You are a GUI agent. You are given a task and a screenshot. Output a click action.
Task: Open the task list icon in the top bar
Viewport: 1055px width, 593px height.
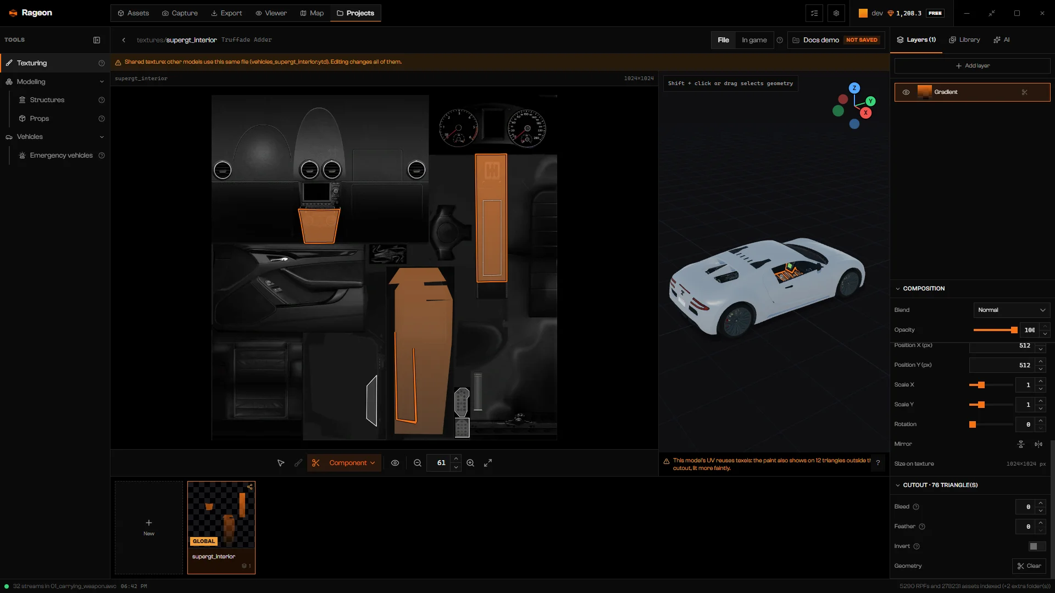click(x=814, y=13)
